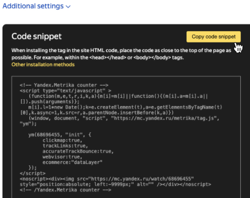The width and height of the screenshot is (250, 198).
Task: Click the ecommerce:"dataLayer" code line
Action: click(72, 162)
